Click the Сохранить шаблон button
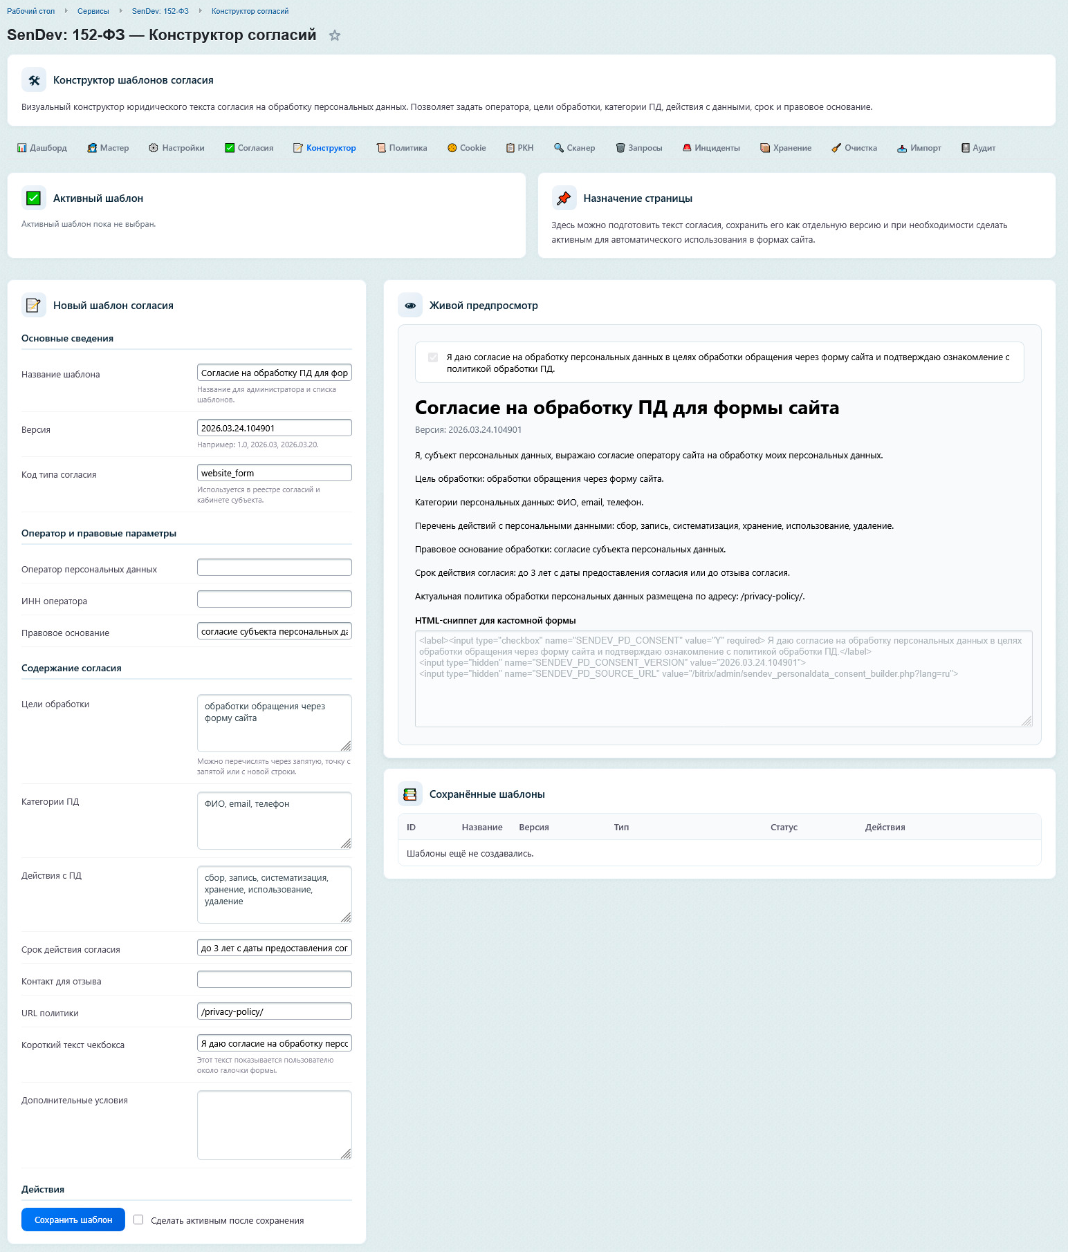This screenshot has height=1252, width=1068. click(73, 1220)
